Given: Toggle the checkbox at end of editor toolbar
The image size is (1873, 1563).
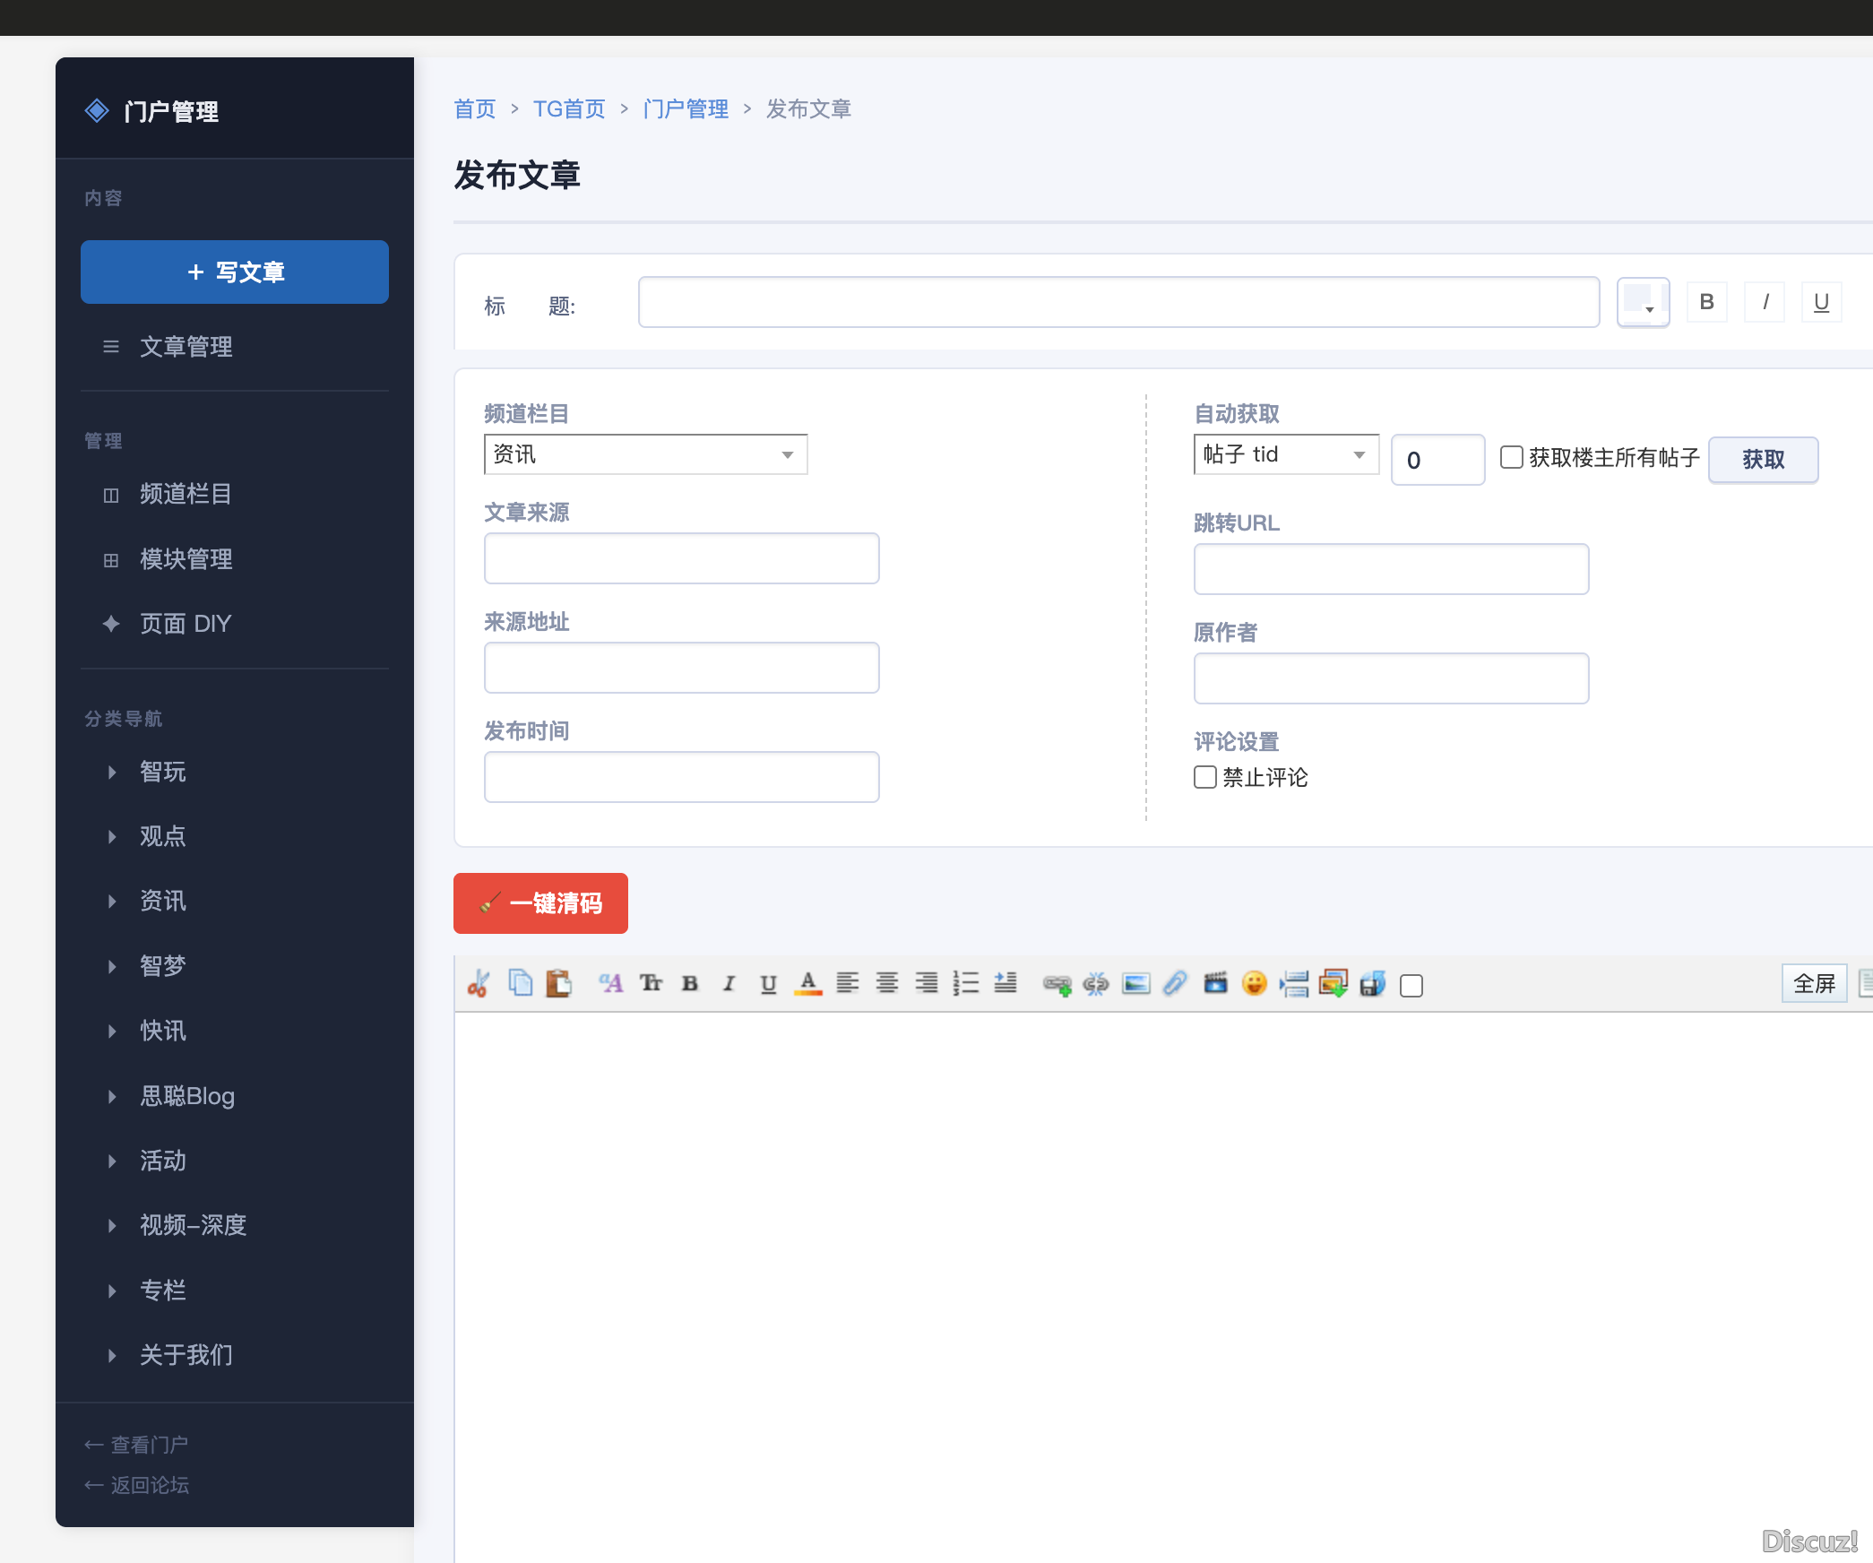Looking at the screenshot, I should [1411, 986].
